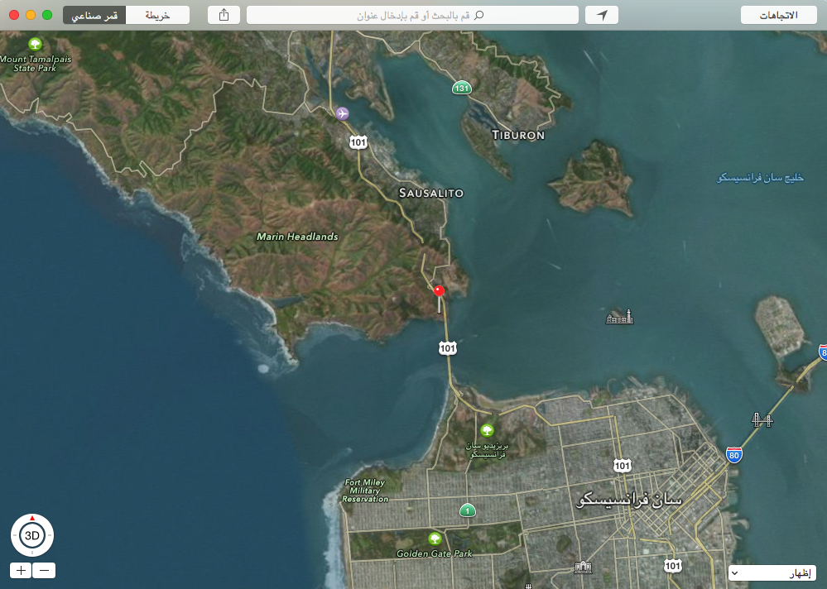Zoom out with the minus button
This screenshot has height=589, width=827.
click(44, 570)
